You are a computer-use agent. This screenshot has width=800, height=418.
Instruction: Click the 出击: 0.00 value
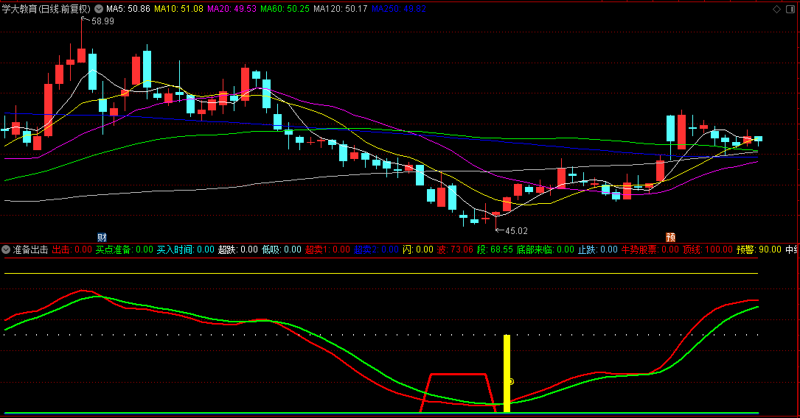[x=72, y=249]
